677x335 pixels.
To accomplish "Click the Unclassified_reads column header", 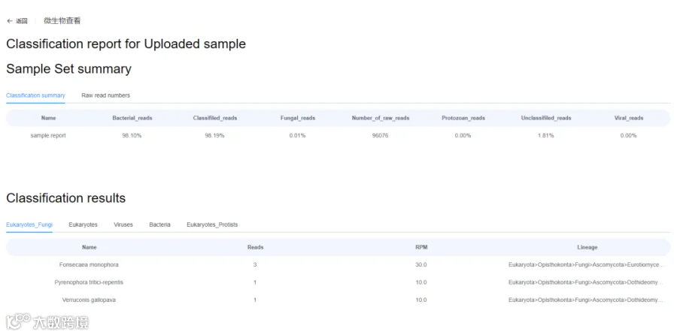I will (x=546, y=118).
